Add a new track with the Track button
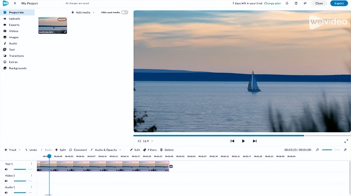 point(11,150)
